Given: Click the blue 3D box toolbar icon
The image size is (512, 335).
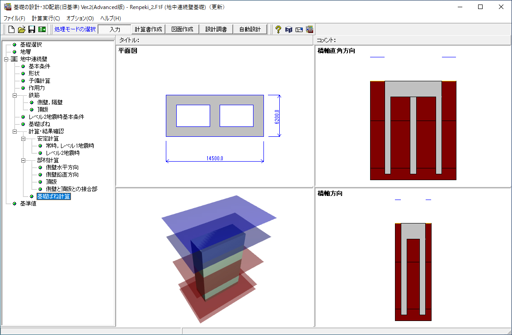Looking at the screenshot, I should coord(289,29).
